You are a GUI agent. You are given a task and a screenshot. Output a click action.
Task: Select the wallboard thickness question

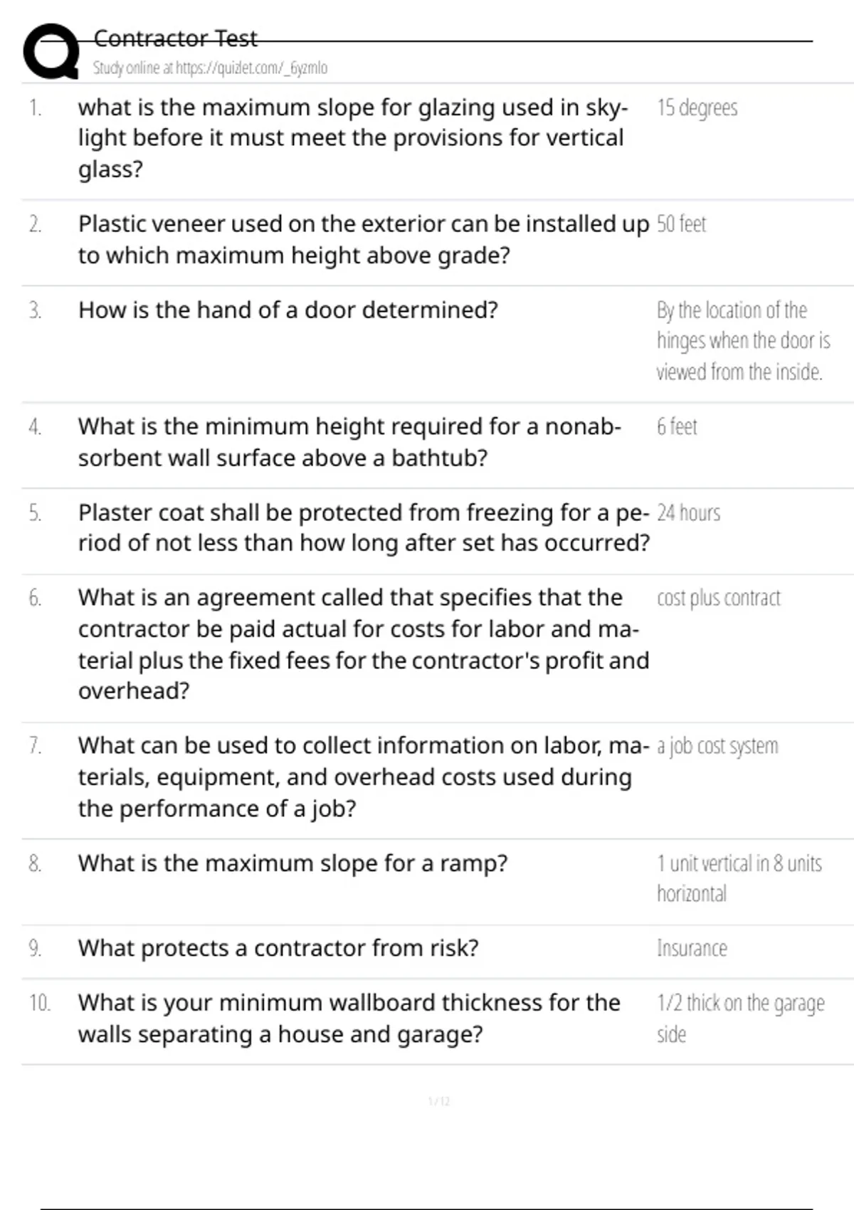pos(349,1019)
